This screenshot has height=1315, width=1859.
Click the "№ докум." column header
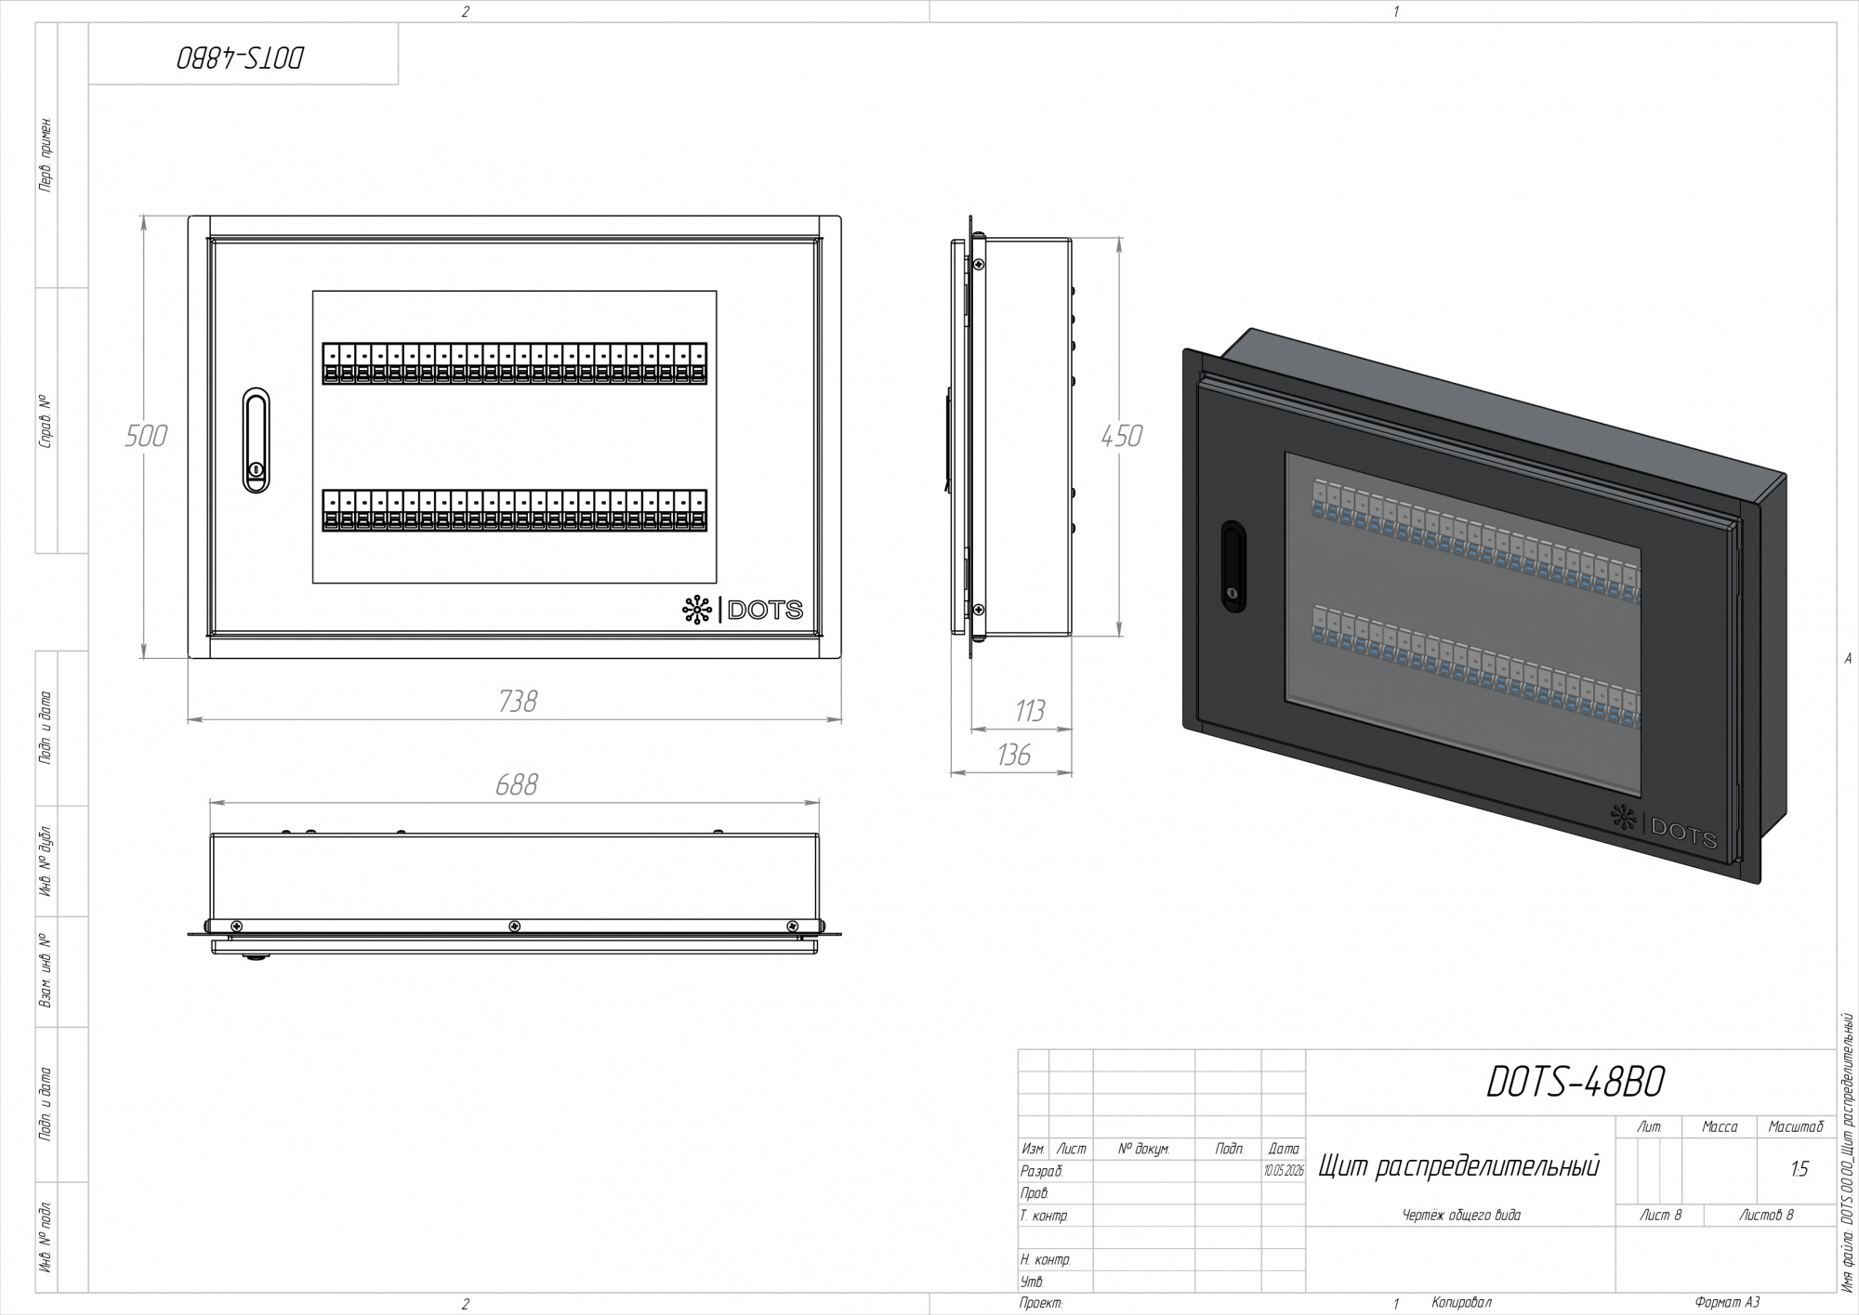[x=1143, y=1149]
